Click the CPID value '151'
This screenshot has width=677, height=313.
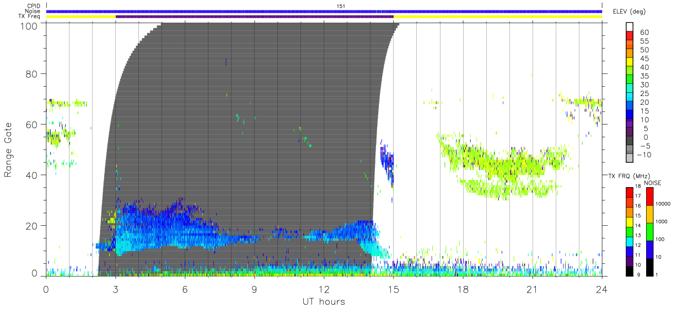click(x=341, y=6)
